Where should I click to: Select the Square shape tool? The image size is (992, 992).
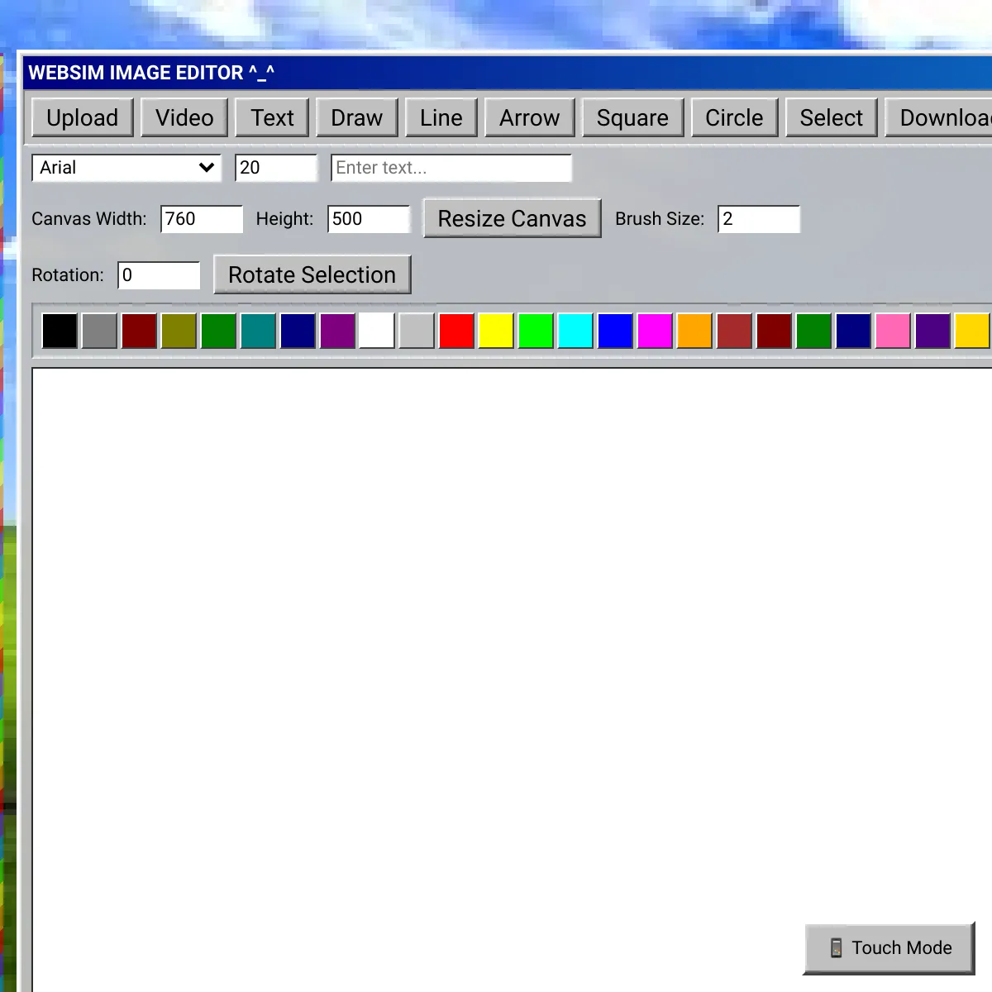(x=632, y=117)
